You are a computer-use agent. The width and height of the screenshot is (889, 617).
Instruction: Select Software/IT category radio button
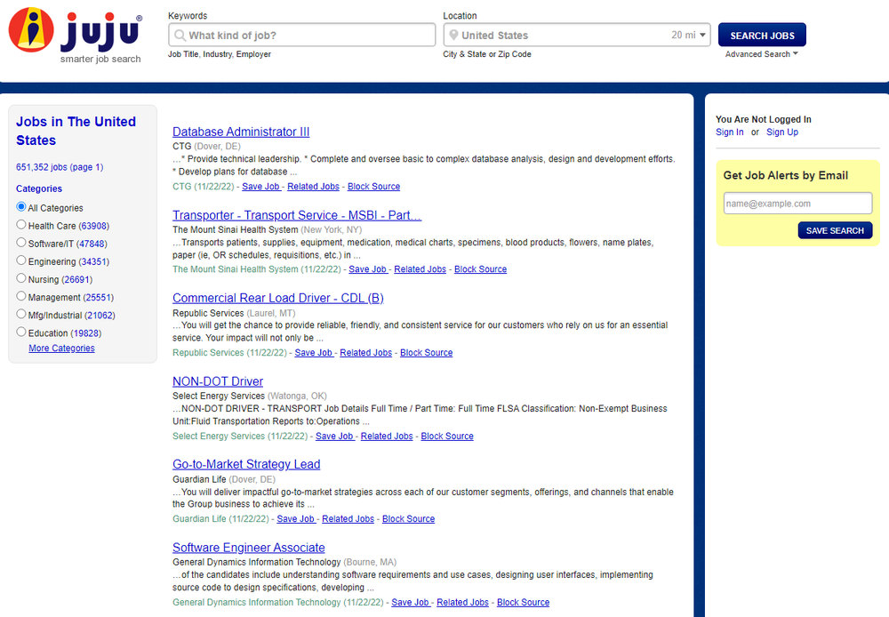click(x=21, y=242)
